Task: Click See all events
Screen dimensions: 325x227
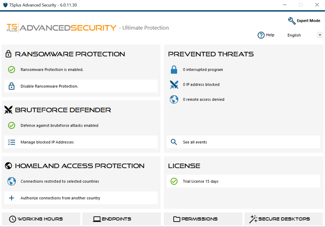Action: (195, 142)
